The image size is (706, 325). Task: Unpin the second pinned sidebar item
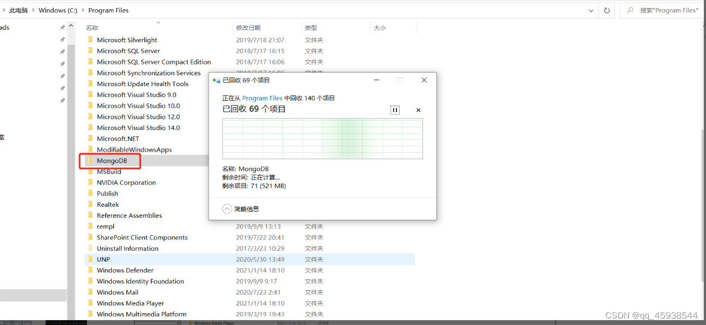pos(62,38)
